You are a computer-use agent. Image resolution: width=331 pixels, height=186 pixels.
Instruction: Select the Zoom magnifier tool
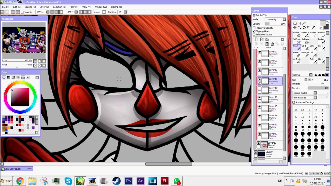[299, 28]
